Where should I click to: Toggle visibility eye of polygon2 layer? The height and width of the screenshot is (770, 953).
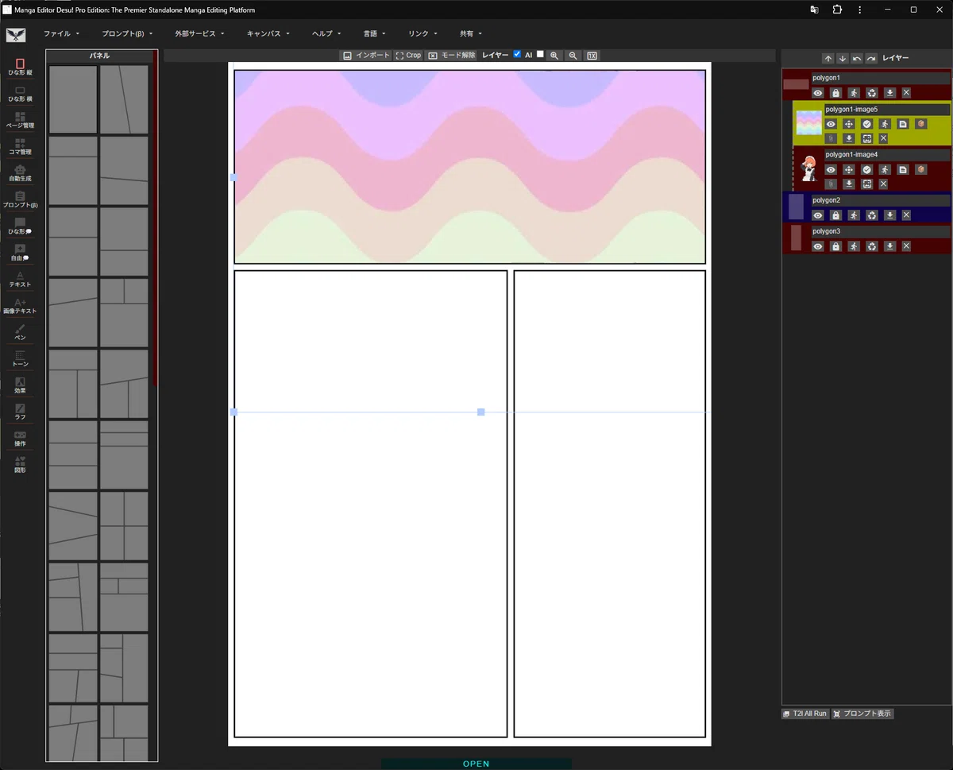coord(817,215)
